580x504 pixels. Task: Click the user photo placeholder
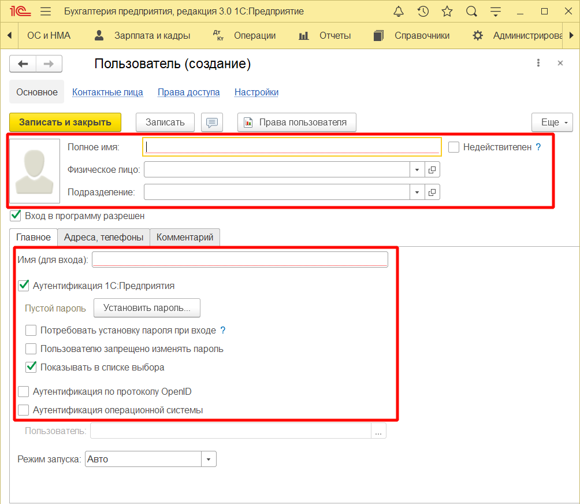click(35, 171)
